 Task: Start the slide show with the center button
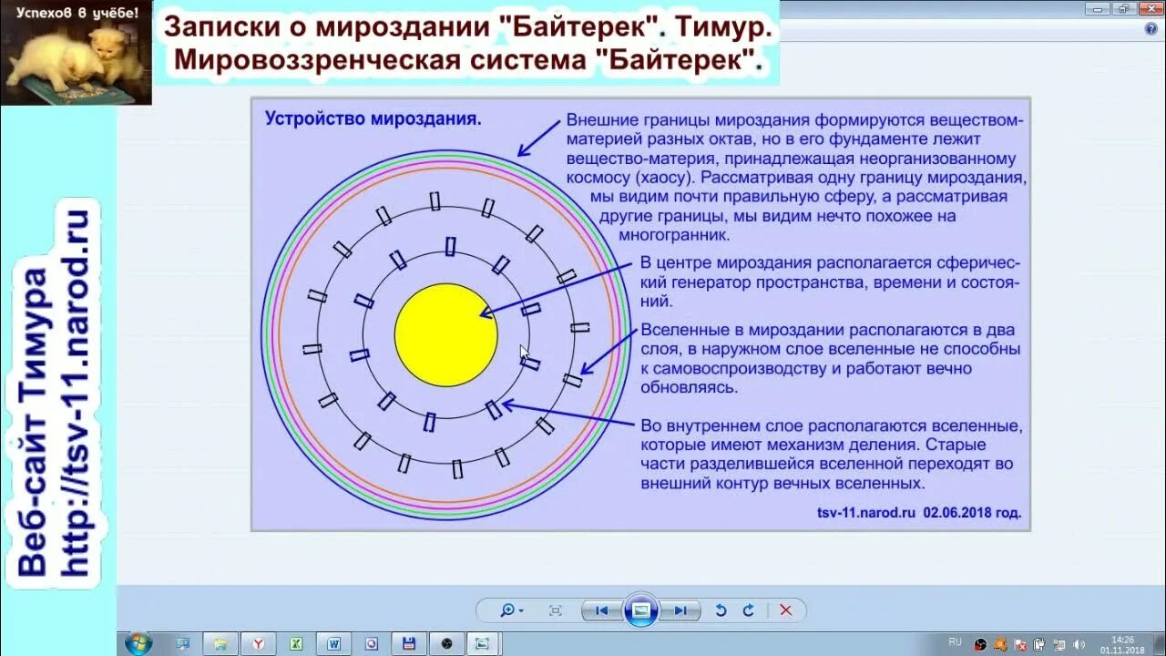641,610
